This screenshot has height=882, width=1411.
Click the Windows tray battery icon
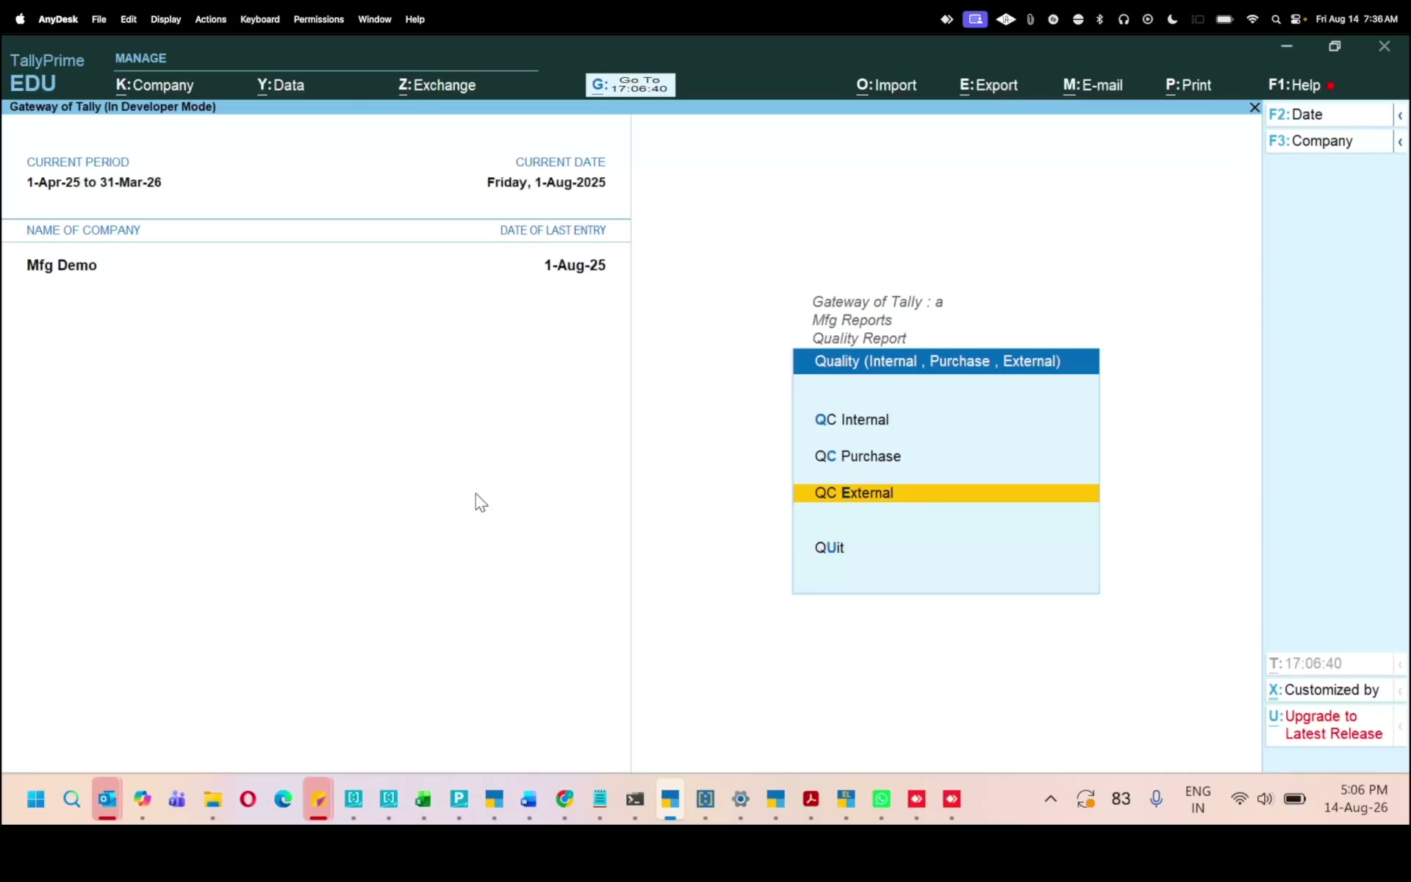coord(1295,799)
